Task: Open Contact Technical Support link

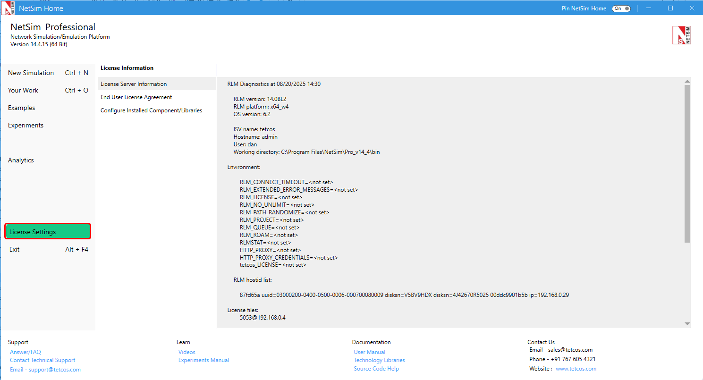Action: pos(42,360)
